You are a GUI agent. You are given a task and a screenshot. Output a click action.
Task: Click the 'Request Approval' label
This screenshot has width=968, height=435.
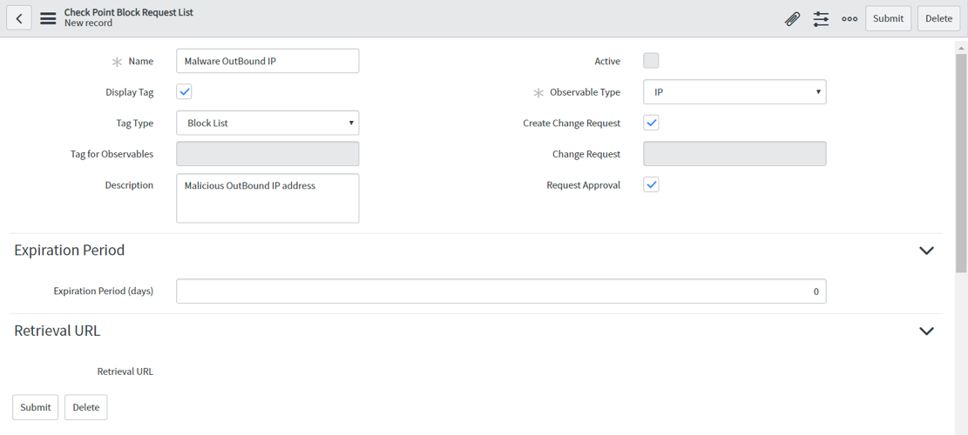tap(584, 184)
